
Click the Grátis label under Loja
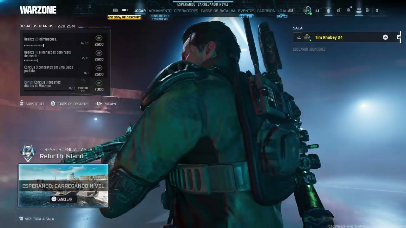point(282,16)
